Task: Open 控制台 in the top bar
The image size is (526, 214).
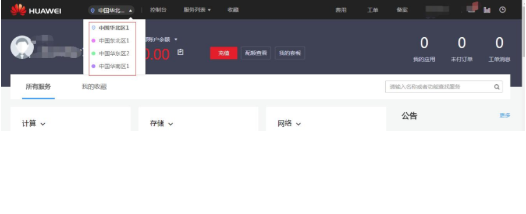Action: [158, 10]
